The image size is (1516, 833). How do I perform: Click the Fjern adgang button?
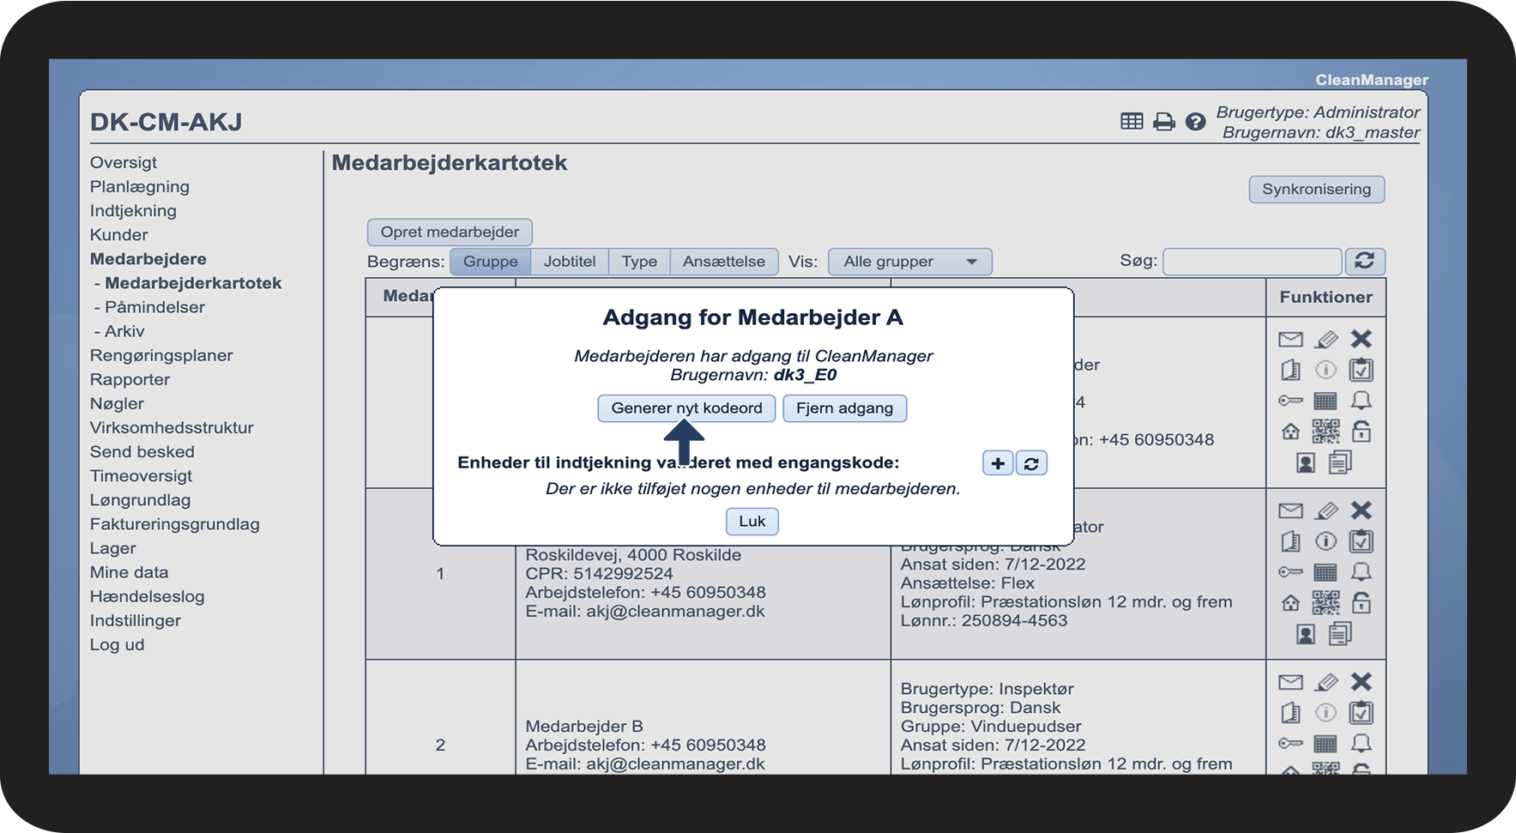coord(844,408)
